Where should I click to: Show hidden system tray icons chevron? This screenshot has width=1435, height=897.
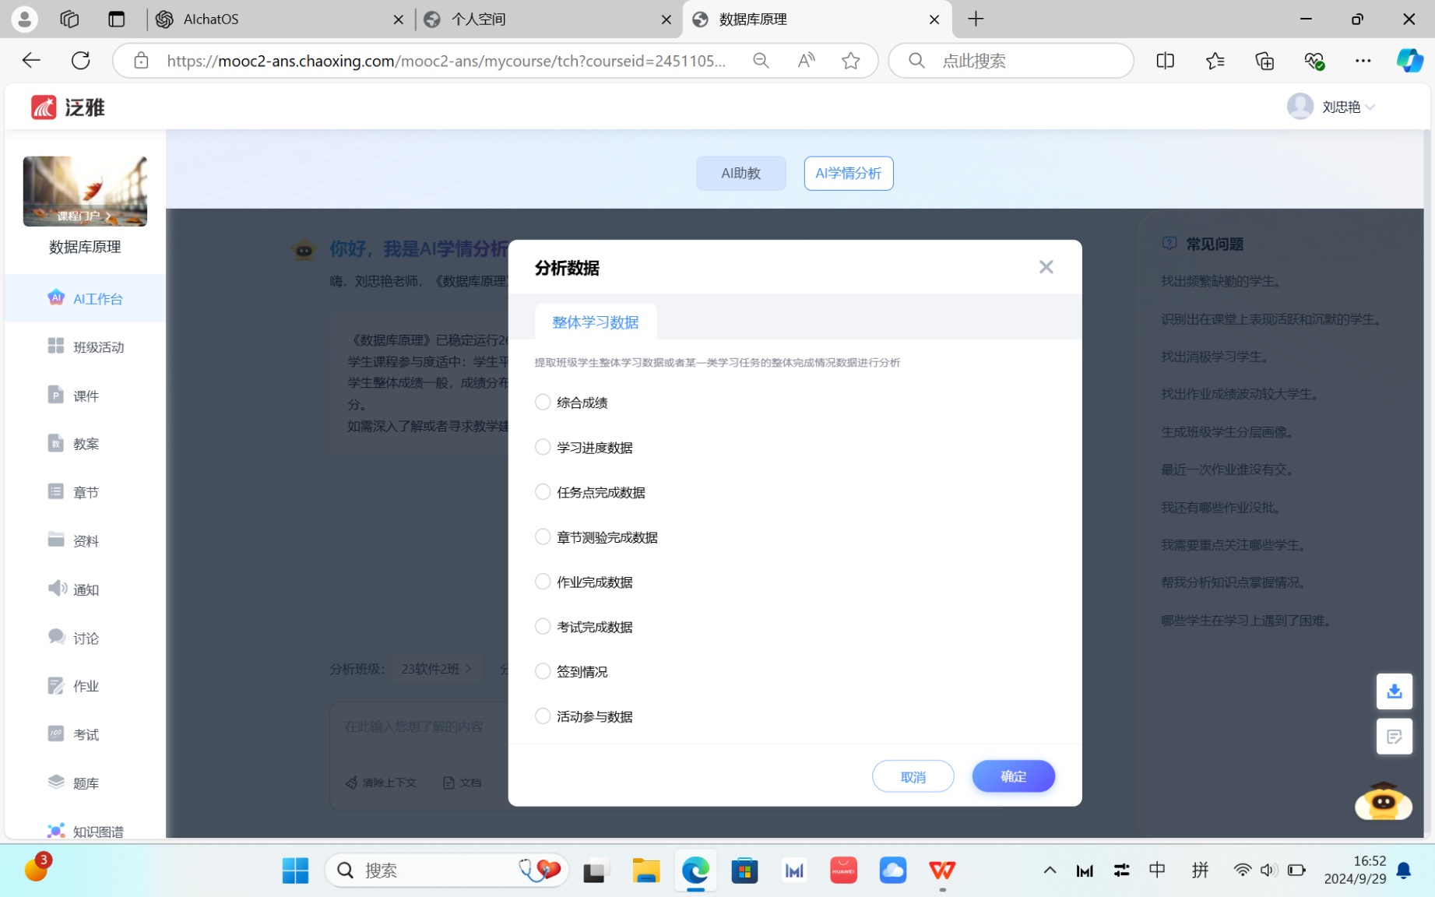tap(1050, 871)
